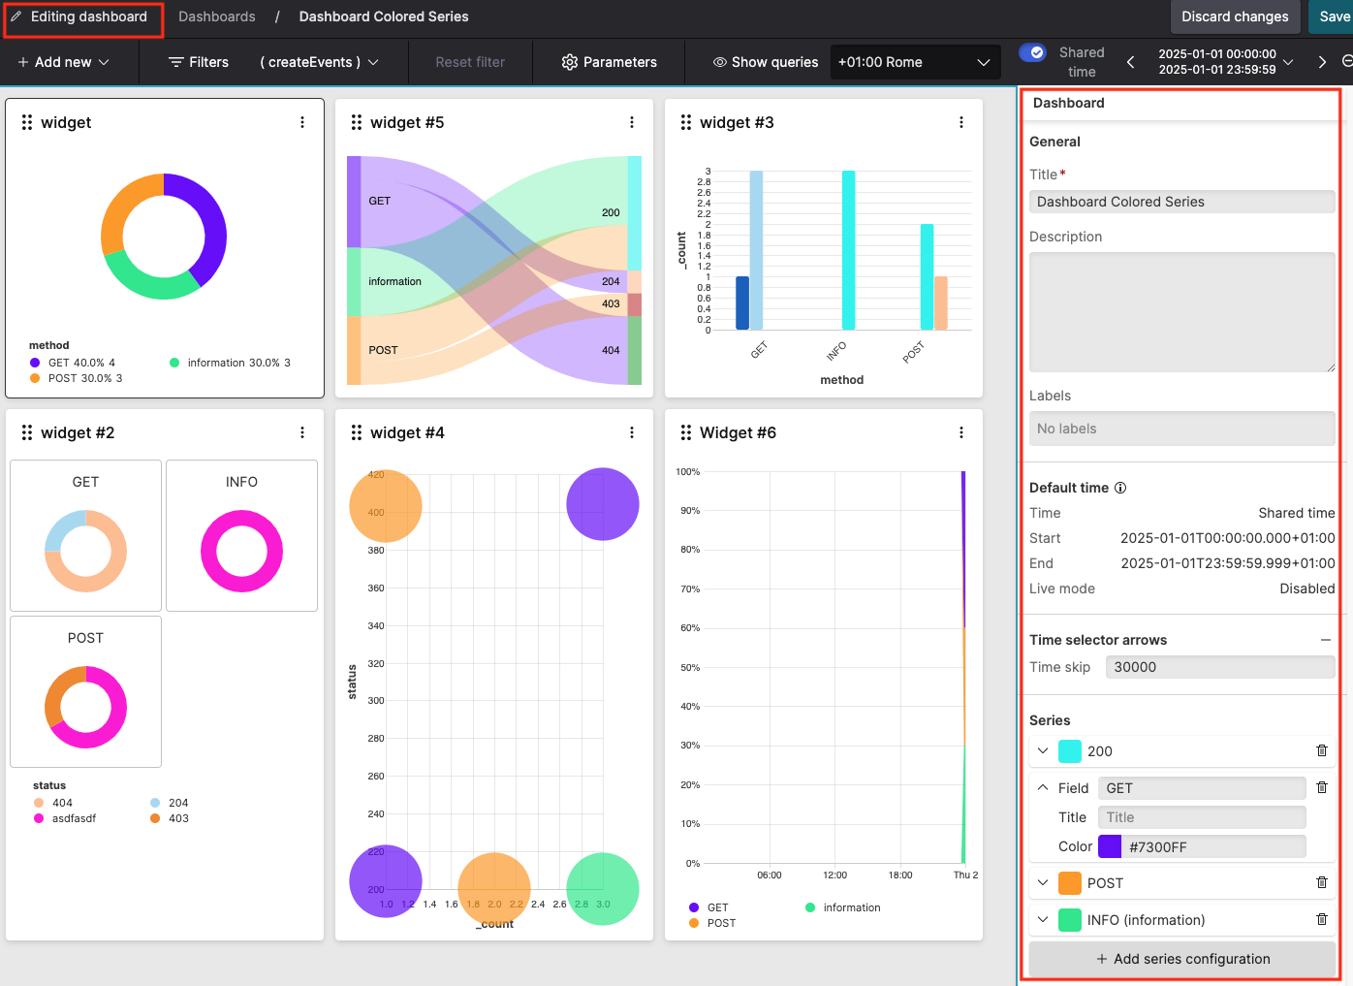The width and height of the screenshot is (1353, 986).
Task: Delete the 200 series with trash icon
Action: coord(1322,750)
